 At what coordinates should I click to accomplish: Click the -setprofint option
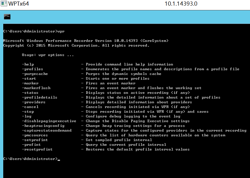pos(35,140)
